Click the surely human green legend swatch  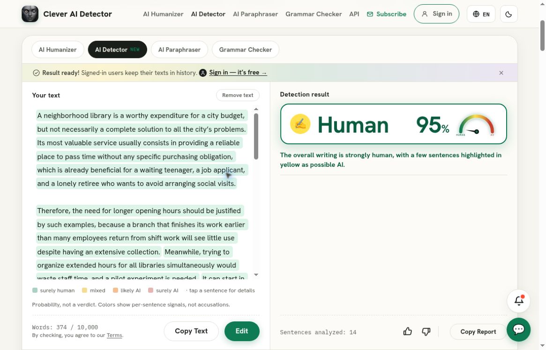[x=35, y=290]
